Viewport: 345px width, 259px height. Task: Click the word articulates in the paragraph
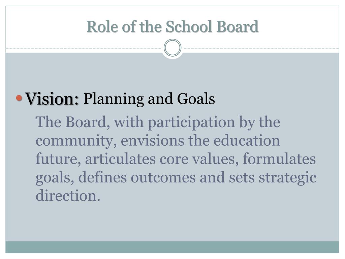tap(120, 159)
